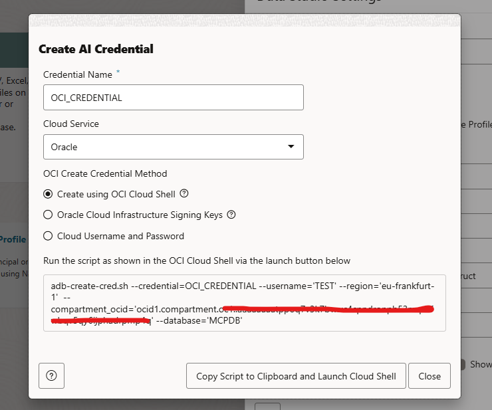The width and height of the screenshot is (492, 410).
Task: Click the help icon beside OCI Cloud Shell
Action: pyautogui.click(x=184, y=194)
